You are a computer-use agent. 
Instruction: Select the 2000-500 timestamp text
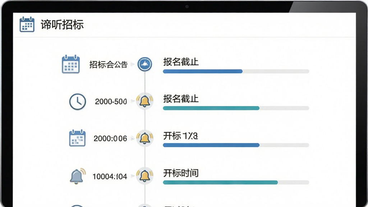[111, 102]
